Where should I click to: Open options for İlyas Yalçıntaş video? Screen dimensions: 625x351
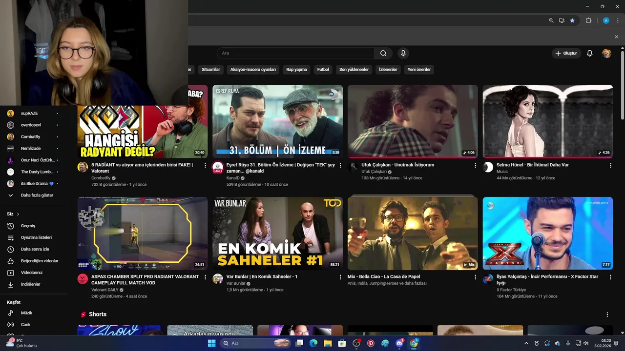(x=610, y=277)
